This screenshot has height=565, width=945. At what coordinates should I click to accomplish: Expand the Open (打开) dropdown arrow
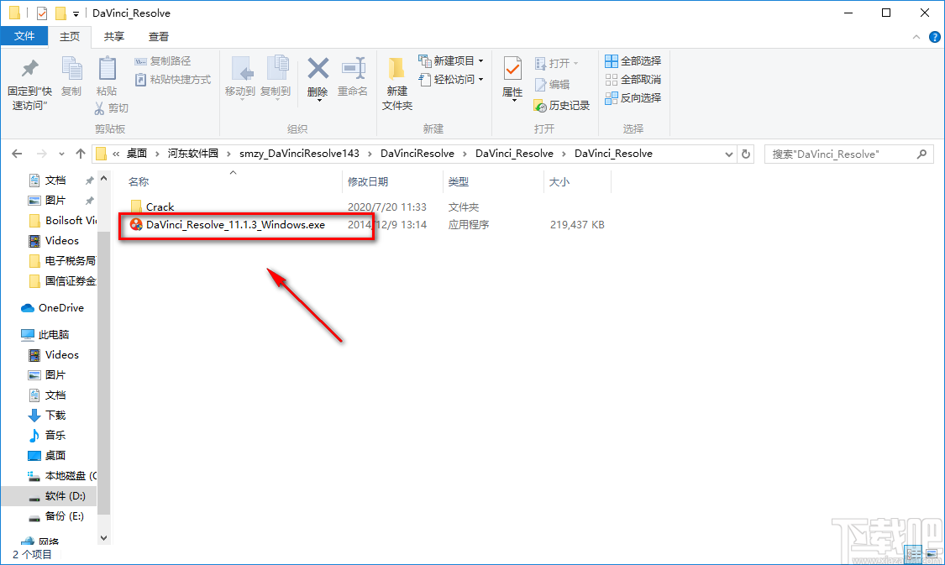click(x=575, y=63)
